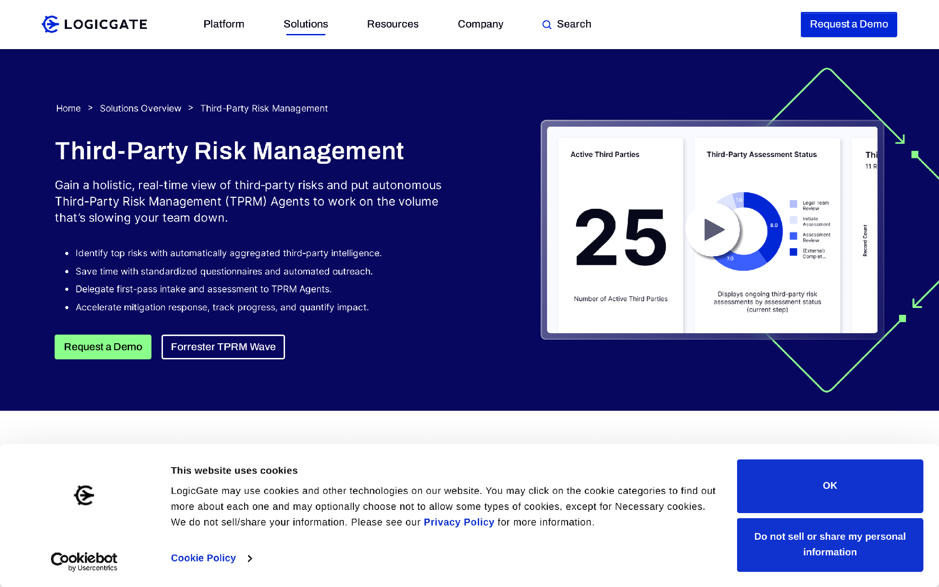Click bullet 'Save time with standardized questionnaires and automated outreach.'

coord(224,271)
